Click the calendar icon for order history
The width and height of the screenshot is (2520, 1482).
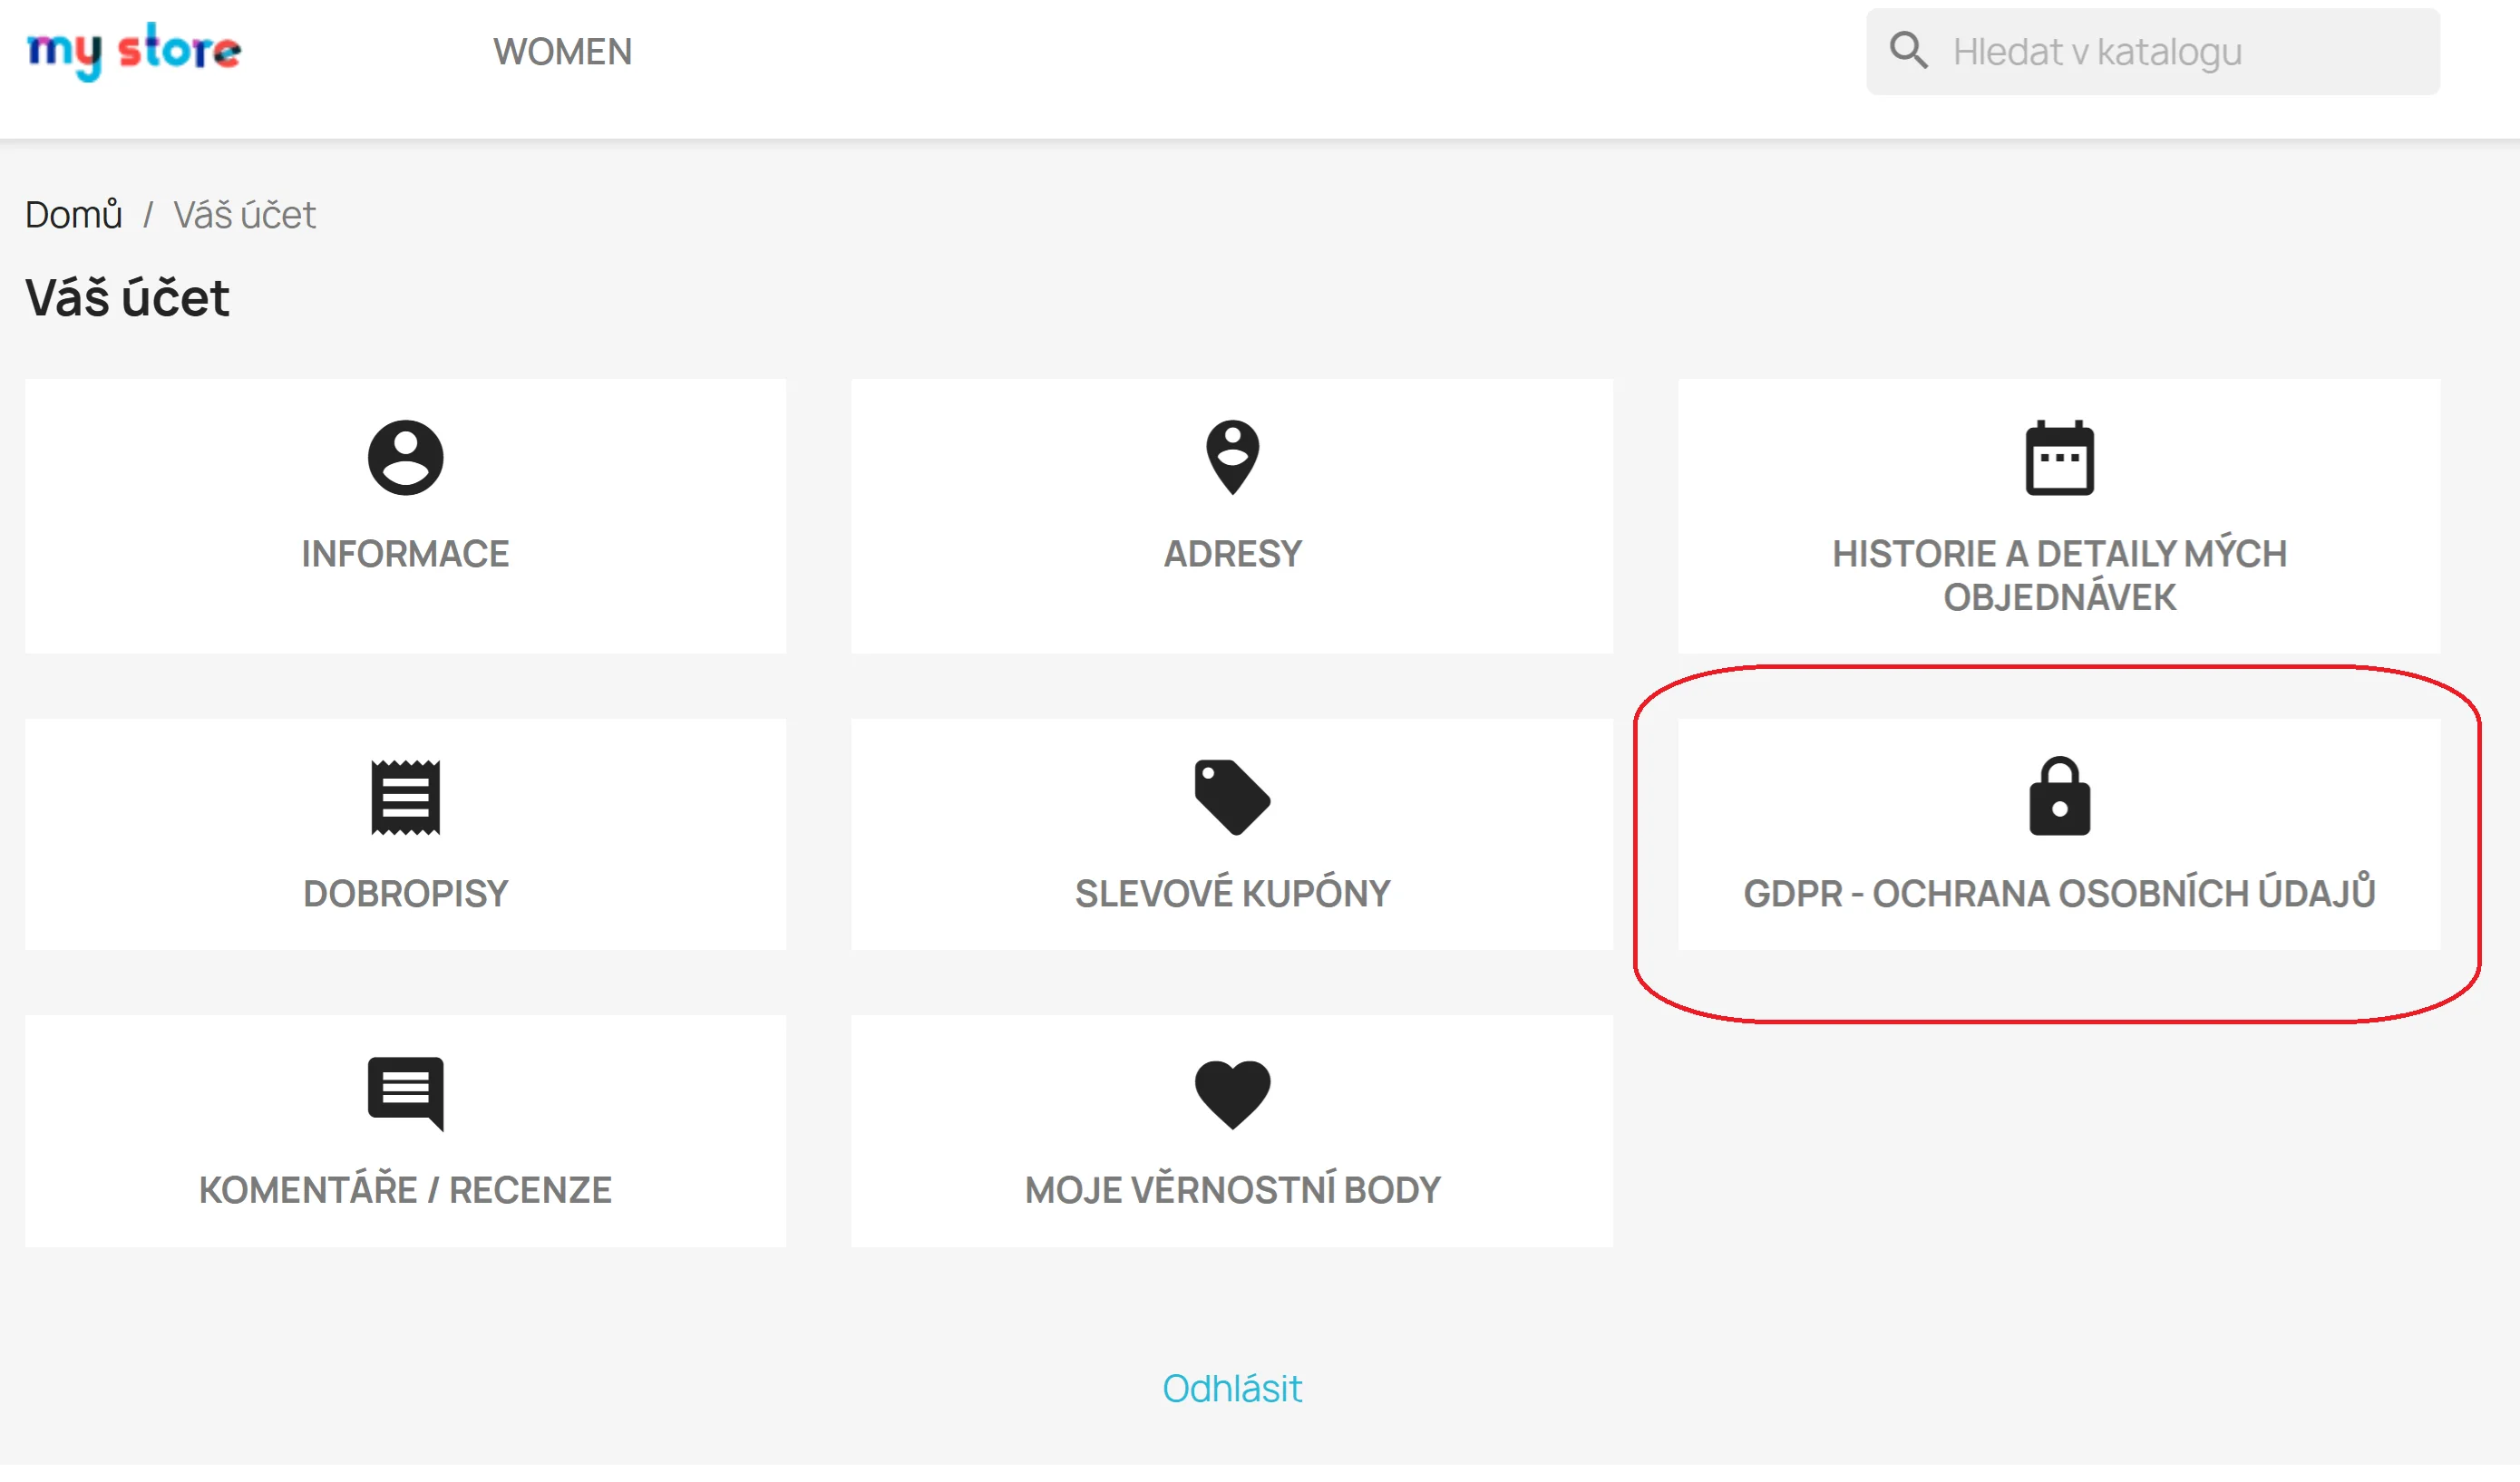point(2059,459)
